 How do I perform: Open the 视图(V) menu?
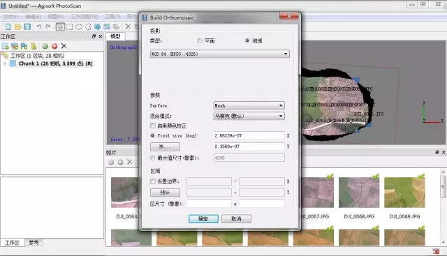coord(55,17)
